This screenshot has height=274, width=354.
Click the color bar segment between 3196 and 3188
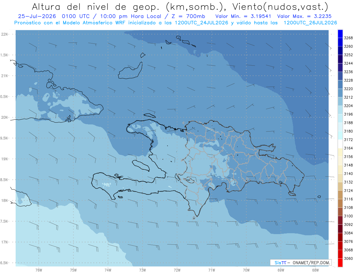click(x=340, y=119)
